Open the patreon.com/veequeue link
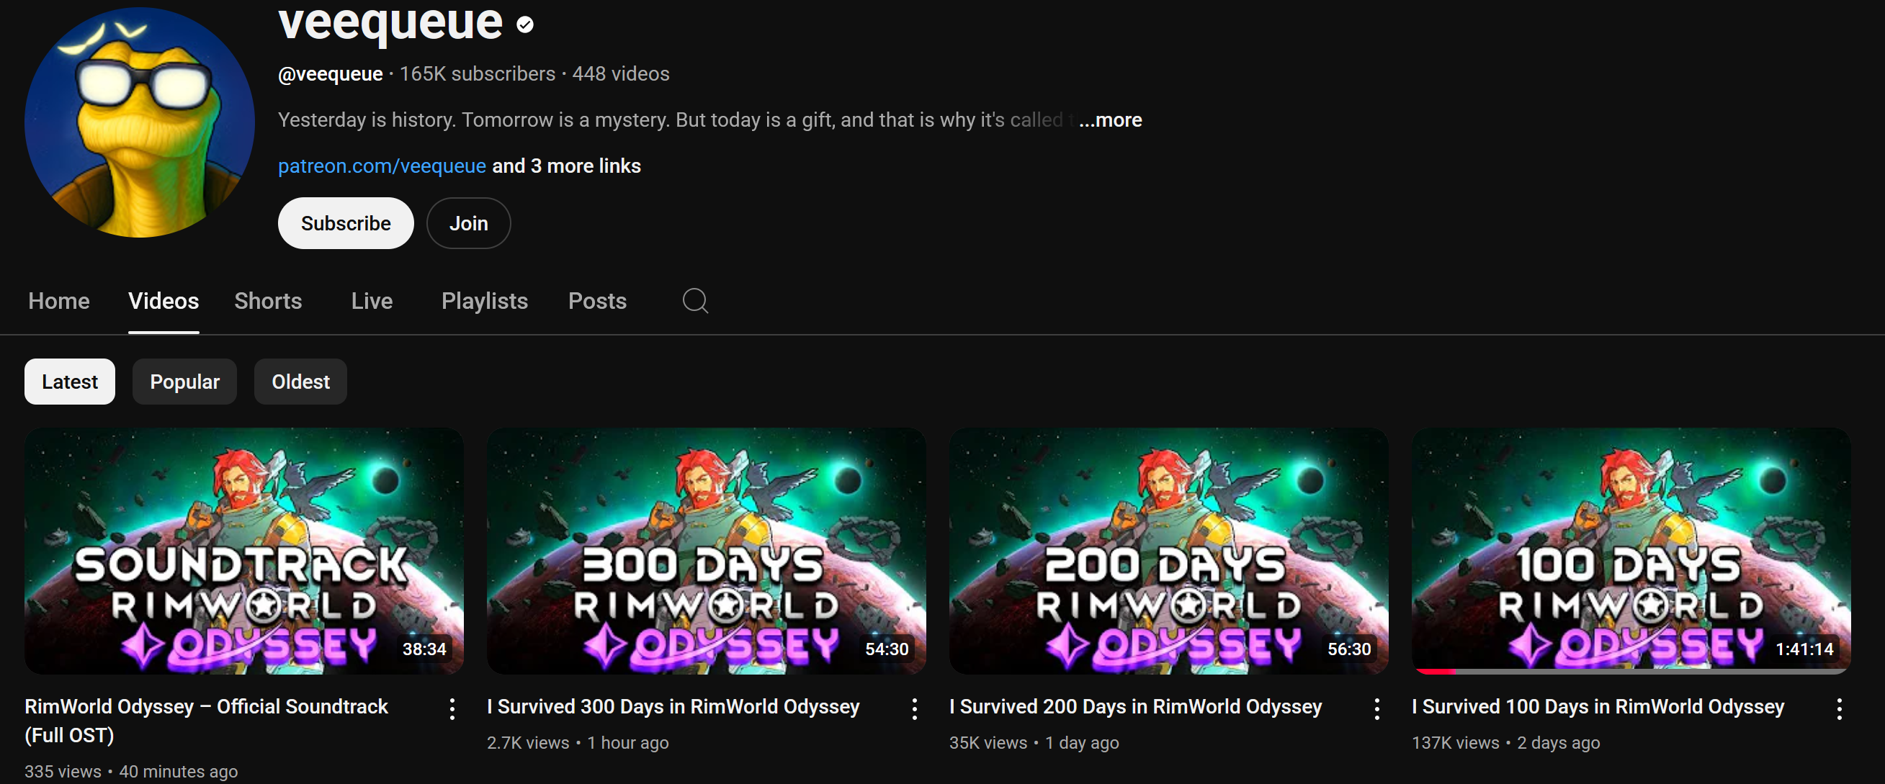This screenshot has width=1885, height=784. pos(382,166)
